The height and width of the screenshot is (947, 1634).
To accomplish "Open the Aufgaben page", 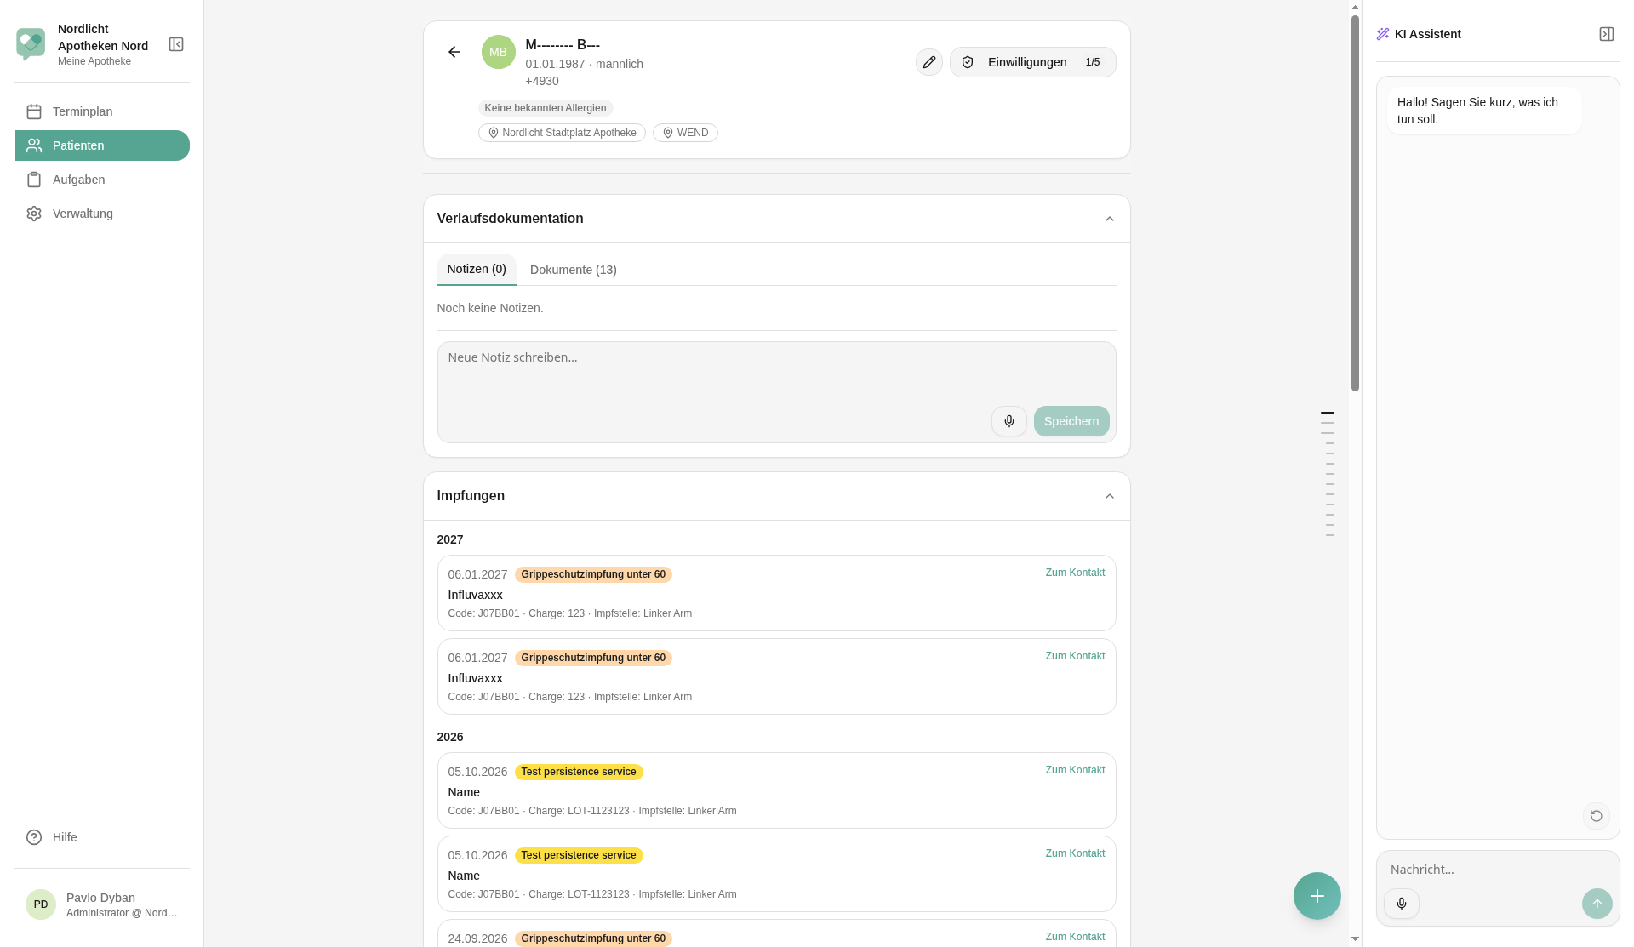I will click(x=102, y=180).
